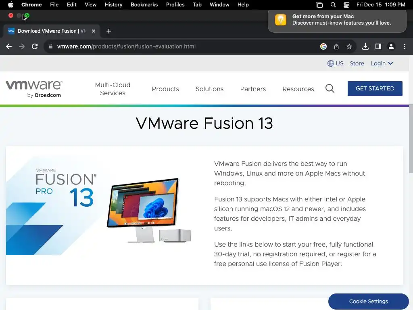The image size is (413, 310).
Task: Open Chrome profile avatar
Action: [391, 47]
